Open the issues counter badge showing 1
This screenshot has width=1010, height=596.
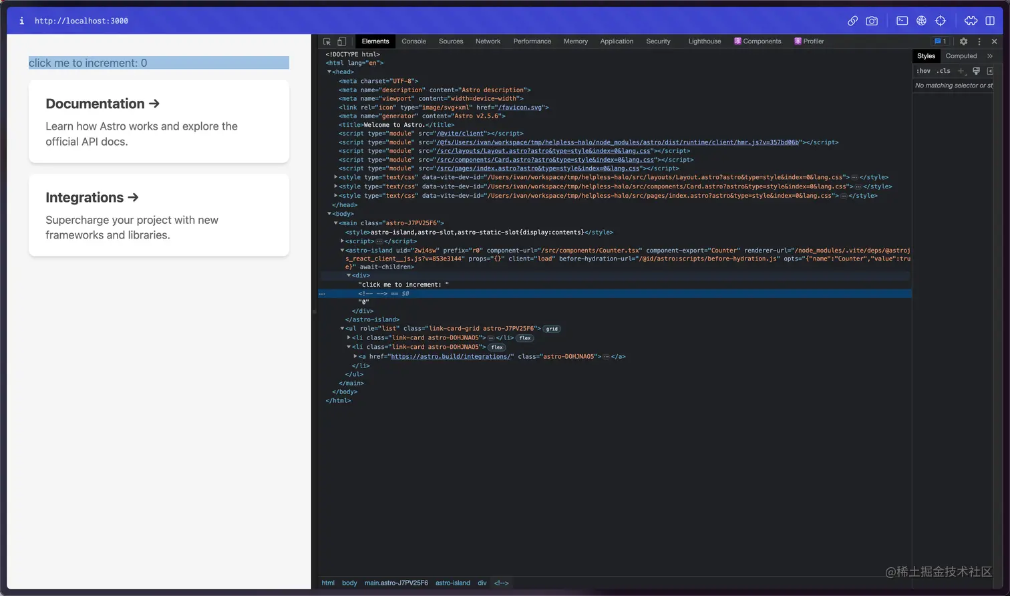click(x=941, y=41)
